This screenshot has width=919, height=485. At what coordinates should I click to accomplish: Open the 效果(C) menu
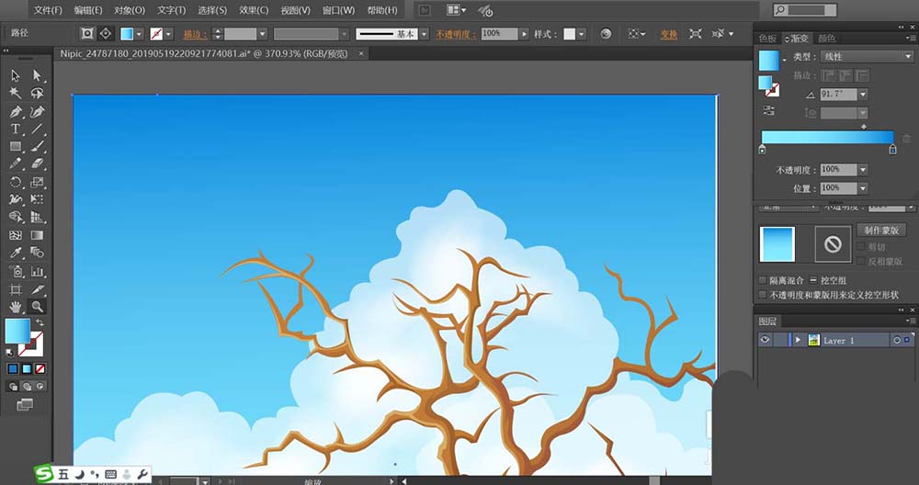pyautogui.click(x=254, y=10)
